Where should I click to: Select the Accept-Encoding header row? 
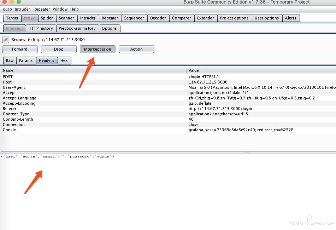169,103
